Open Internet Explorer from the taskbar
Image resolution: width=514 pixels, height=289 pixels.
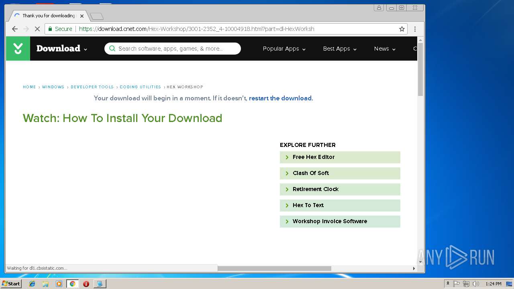point(32,284)
